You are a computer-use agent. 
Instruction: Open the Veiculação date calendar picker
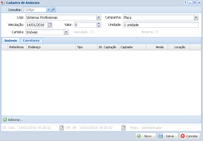(50, 25)
